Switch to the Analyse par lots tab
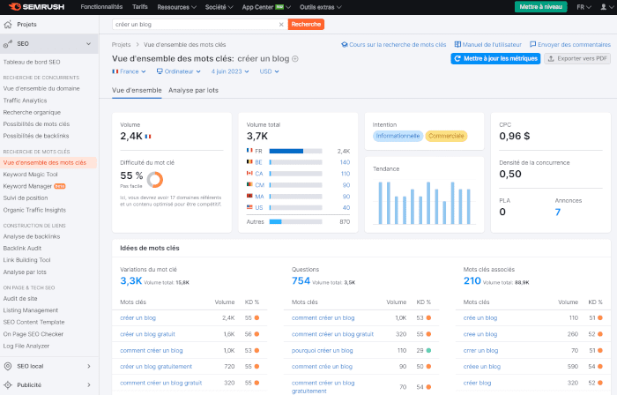The width and height of the screenshot is (617, 395). click(193, 91)
